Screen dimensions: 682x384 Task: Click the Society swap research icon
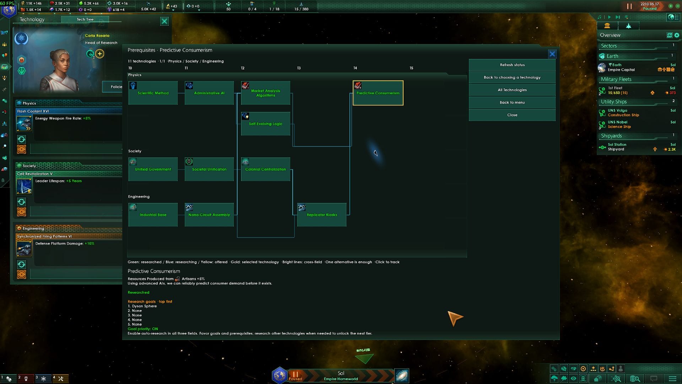click(x=21, y=202)
